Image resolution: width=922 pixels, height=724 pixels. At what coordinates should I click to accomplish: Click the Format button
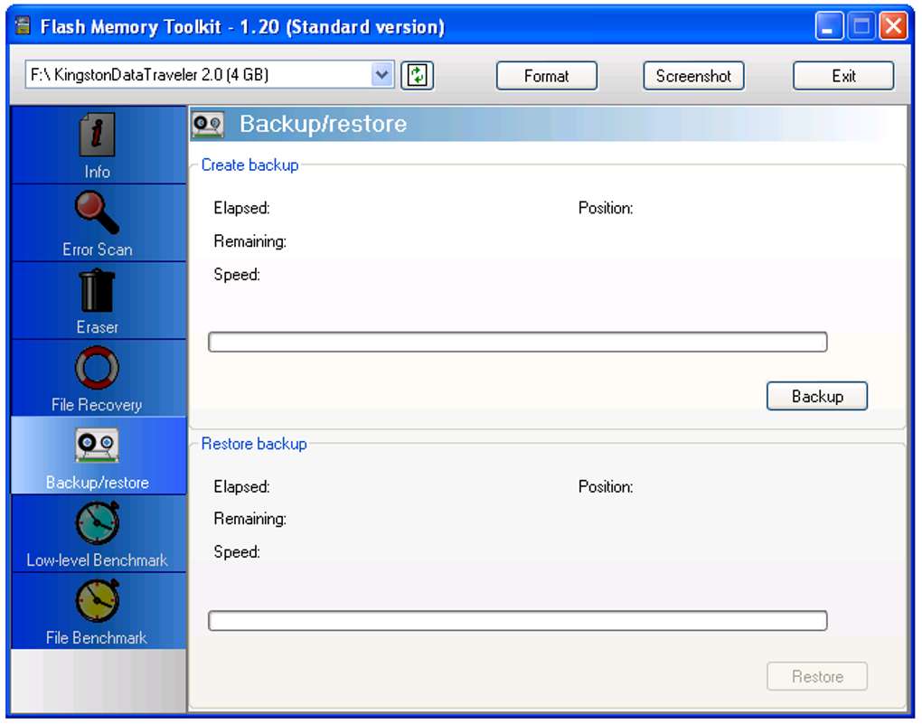tap(546, 76)
